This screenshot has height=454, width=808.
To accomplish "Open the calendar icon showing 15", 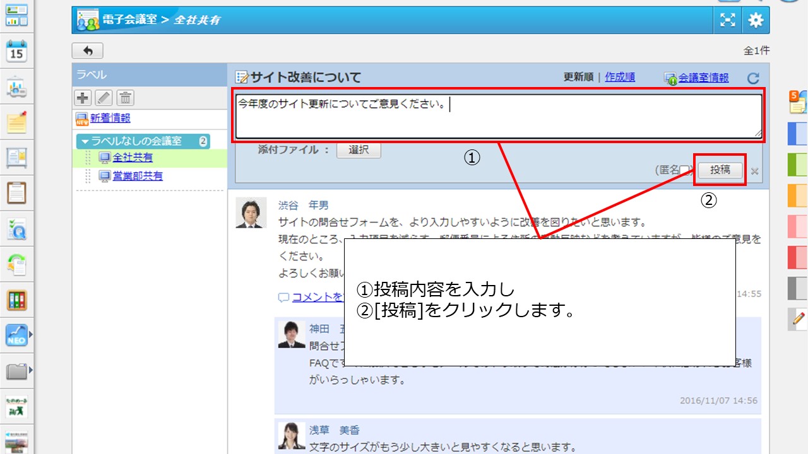I will coord(17,52).
